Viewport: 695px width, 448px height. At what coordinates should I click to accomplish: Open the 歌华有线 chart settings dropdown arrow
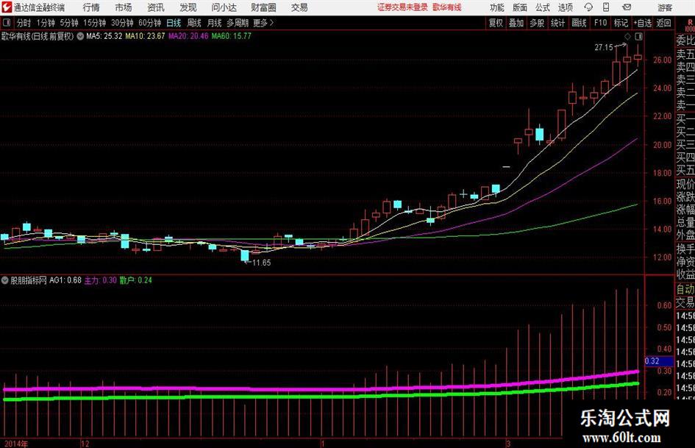coord(80,36)
